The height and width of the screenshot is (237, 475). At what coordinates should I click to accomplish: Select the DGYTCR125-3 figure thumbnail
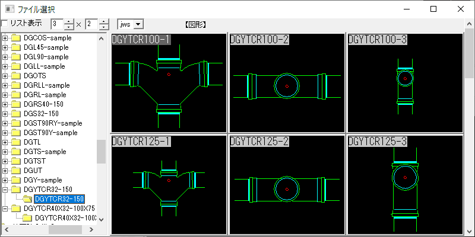(x=405, y=185)
